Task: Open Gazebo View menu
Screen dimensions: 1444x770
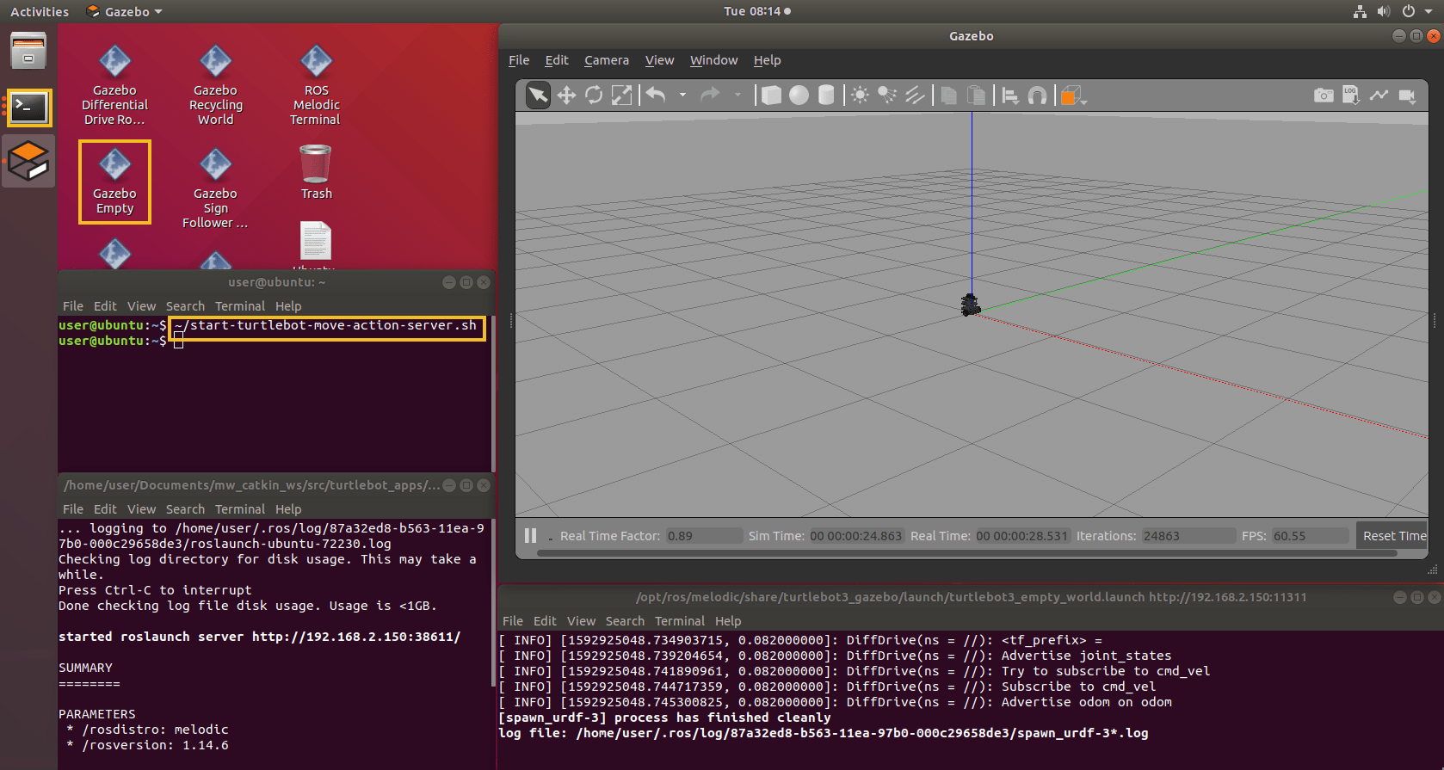Action: [x=659, y=60]
